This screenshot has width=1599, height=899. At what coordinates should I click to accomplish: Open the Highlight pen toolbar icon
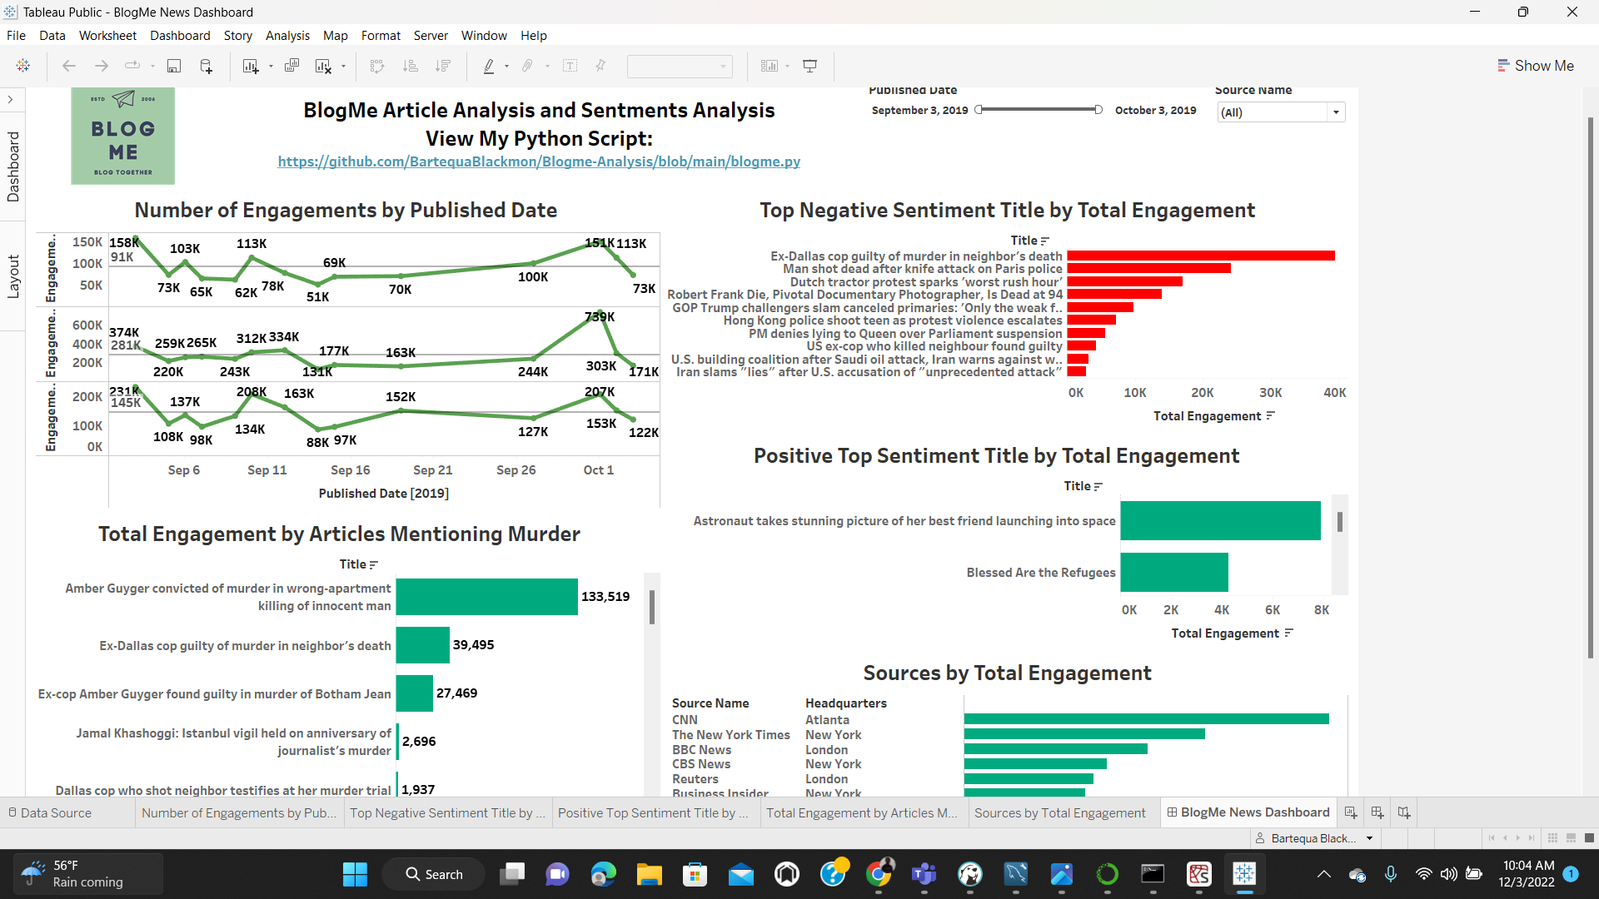490,66
